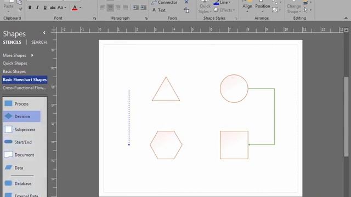Align text right

click(x=118, y=8)
